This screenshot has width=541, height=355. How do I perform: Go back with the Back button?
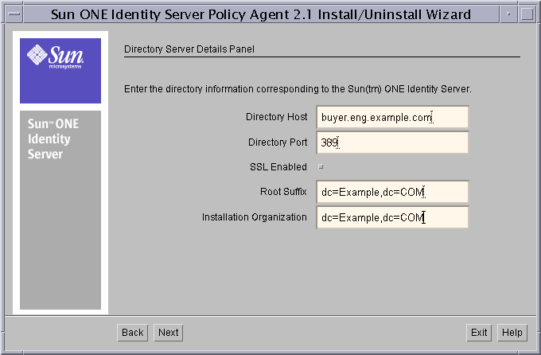[133, 333]
